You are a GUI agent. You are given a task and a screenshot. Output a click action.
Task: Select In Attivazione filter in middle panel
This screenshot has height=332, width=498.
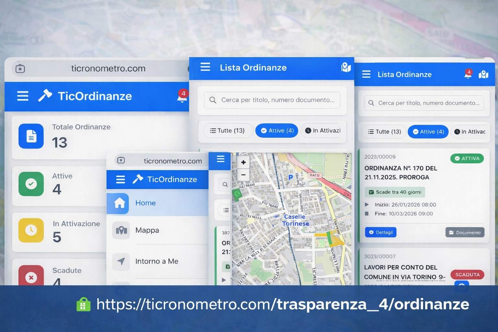(323, 131)
